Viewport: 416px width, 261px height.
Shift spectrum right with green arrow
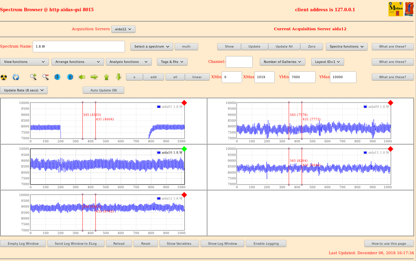pyautogui.click(x=94, y=77)
